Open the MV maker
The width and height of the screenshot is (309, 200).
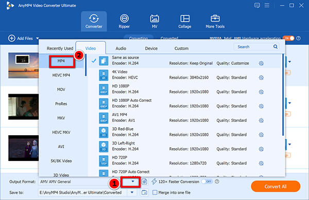(x=154, y=21)
